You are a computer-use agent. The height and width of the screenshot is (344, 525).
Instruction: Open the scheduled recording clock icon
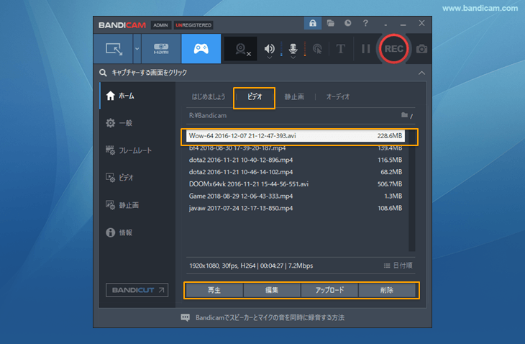[x=347, y=24]
